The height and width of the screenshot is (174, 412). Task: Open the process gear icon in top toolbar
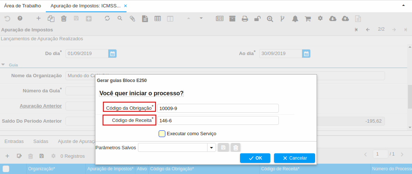pos(320,18)
